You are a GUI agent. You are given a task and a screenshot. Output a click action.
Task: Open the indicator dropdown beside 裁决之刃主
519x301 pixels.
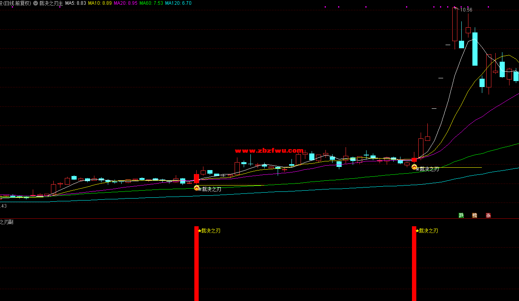[36, 3]
